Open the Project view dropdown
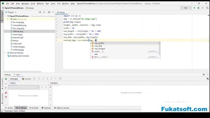 (16, 12)
